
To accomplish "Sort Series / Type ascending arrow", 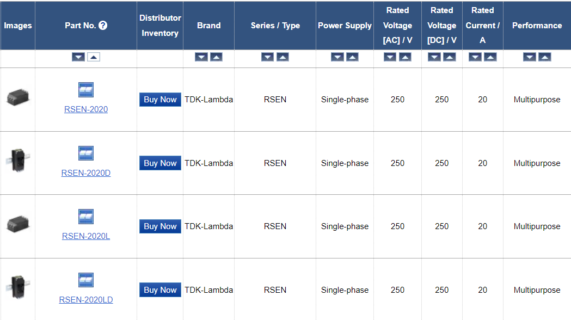I will 283,57.
